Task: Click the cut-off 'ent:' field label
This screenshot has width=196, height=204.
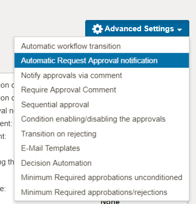Action: point(6,124)
